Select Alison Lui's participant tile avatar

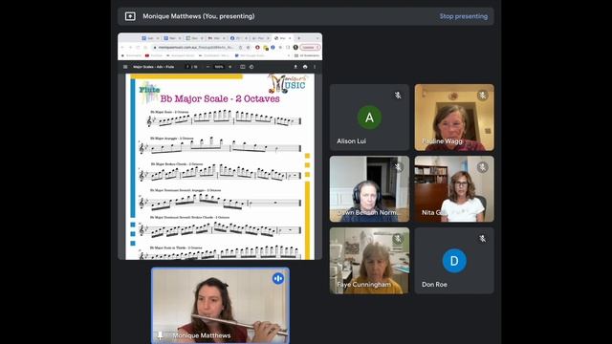369,118
